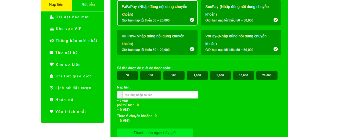Click the checkmark circle on SunPay card

(276, 20)
